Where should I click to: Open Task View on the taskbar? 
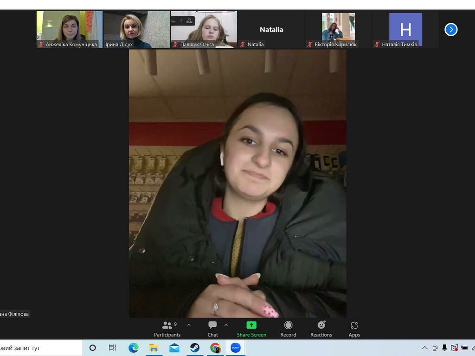click(112, 348)
